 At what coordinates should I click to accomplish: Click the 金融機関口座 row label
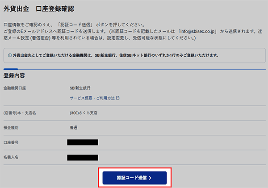tap(15, 88)
